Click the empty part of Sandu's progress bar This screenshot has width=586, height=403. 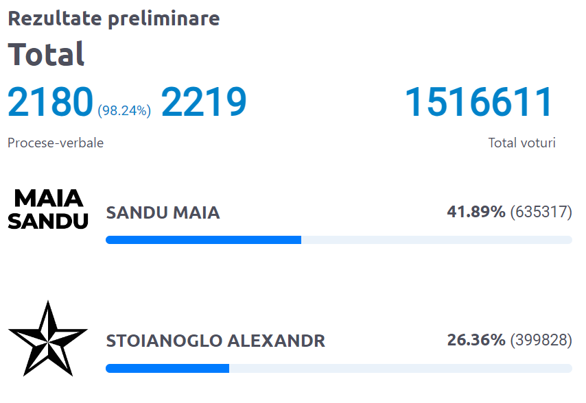(436, 240)
